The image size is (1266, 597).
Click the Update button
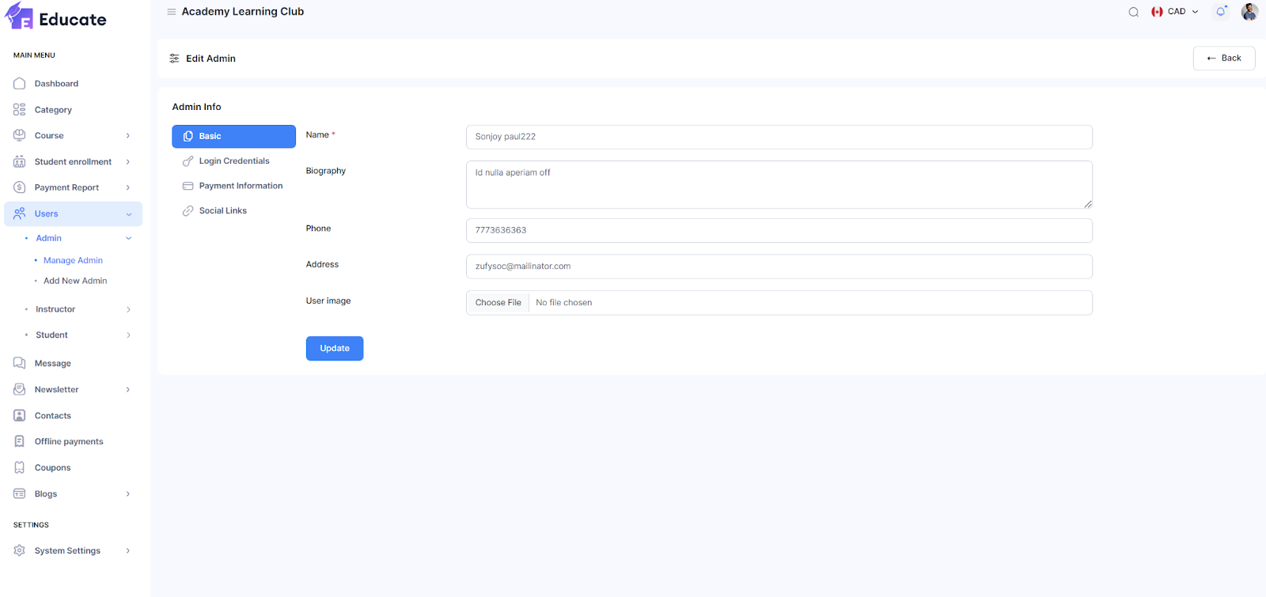pos(335,349)
